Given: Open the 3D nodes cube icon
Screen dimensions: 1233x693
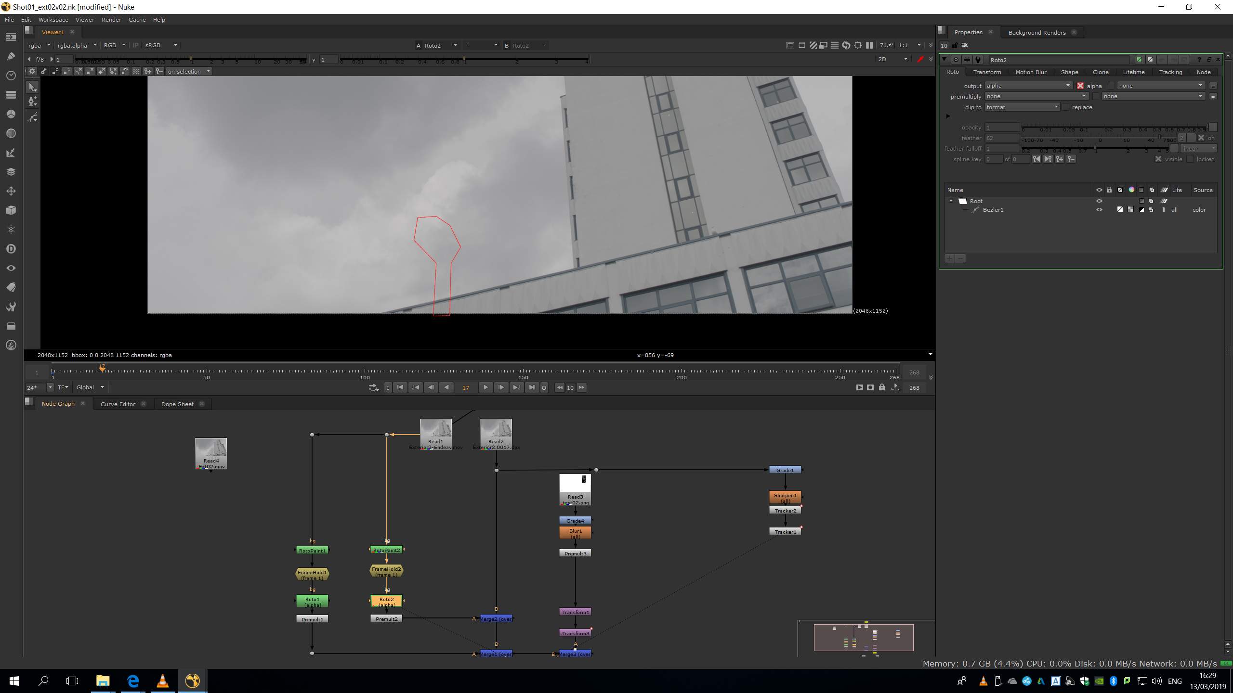Looking at the screenshot, I should coord(11,210).
